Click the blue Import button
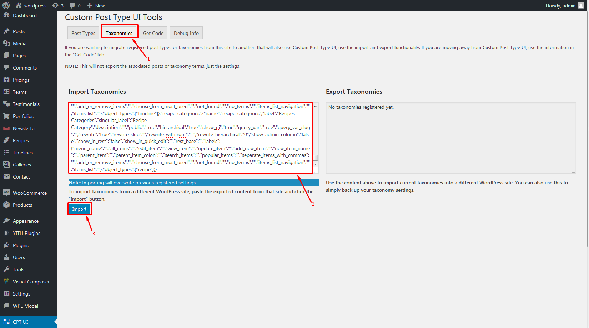The width and height of the screenshot is (589, 328). [x=79, y=209]
